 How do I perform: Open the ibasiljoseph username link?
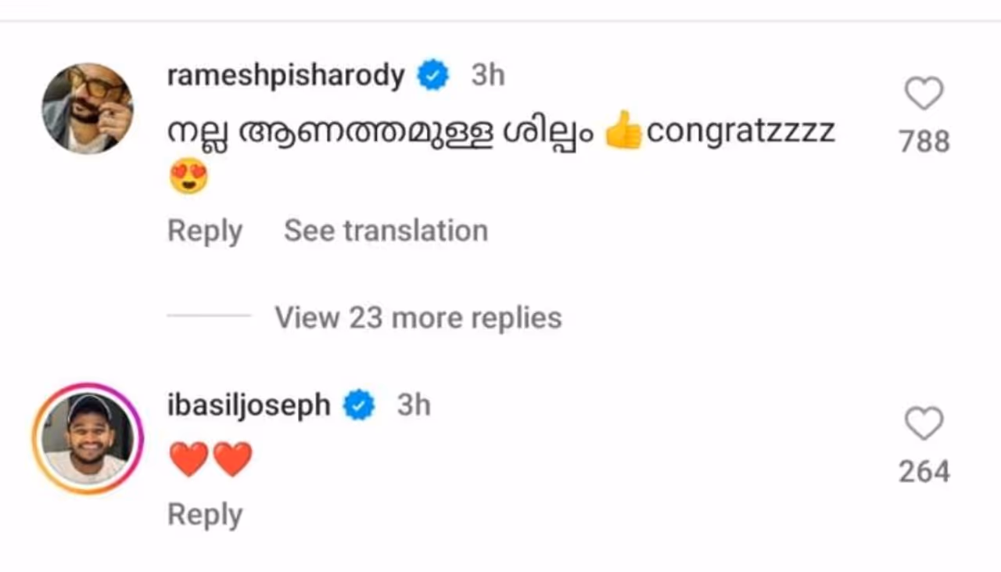(249, 406)
